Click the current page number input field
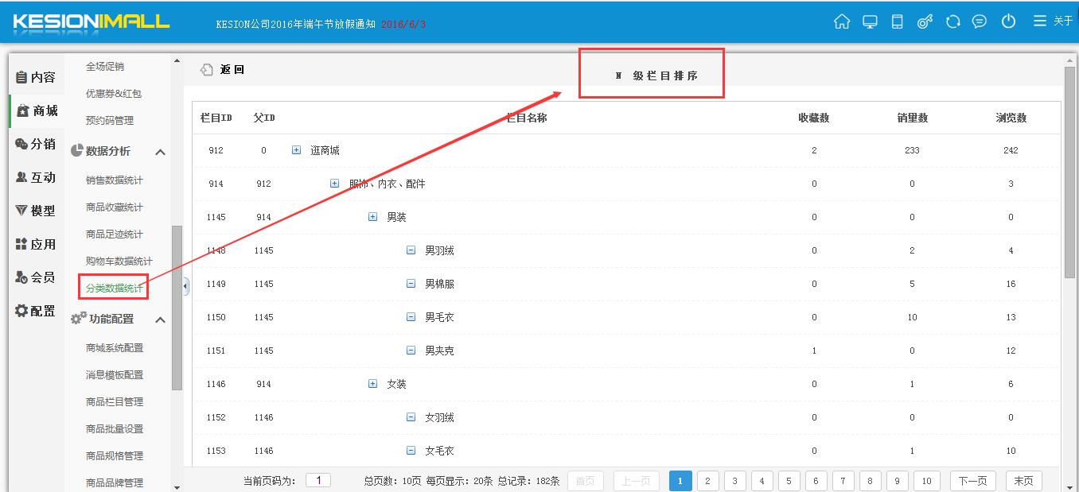The image size is (1079, 492). point(318,480)
